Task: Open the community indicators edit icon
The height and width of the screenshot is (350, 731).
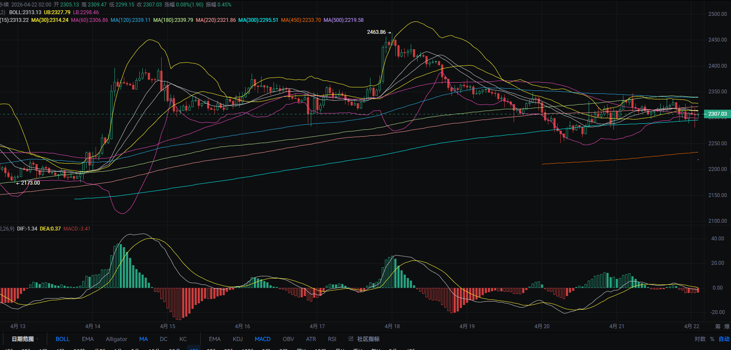Action: pyautogui.click(x=351, y=339)
